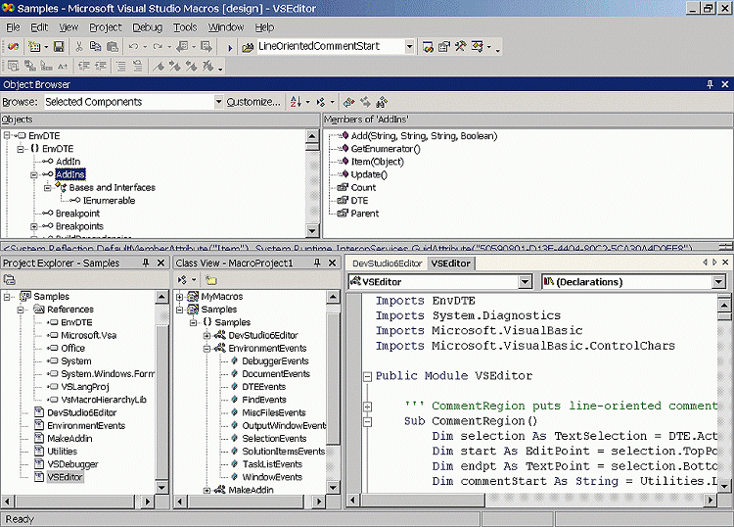Open the Debug menu
734x527 pixels.
pyautogui.click(x=148, y=27)
